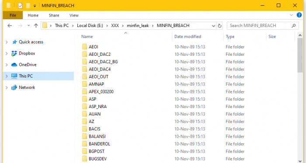Select the AEOI_DAC4 folder icon

pyautogui.click(x=84, y=69)
